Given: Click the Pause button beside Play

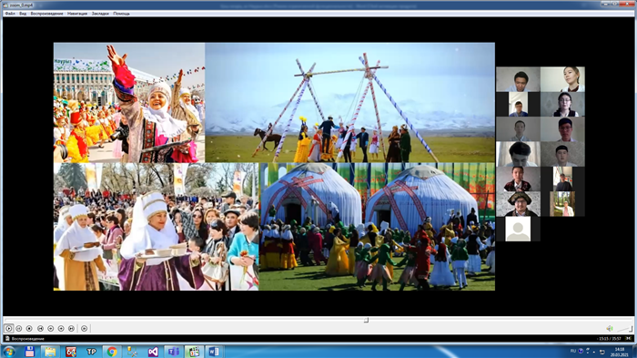Looking at the screenshot, I should pos(19,328).
